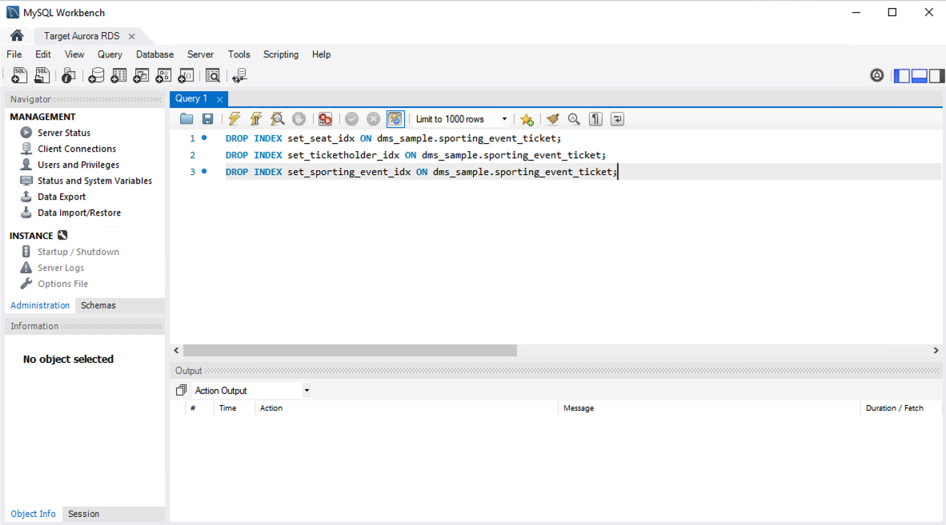Screen dimensions: 946x525
Task: Open the Edit menu
Action: coord(43,54)
